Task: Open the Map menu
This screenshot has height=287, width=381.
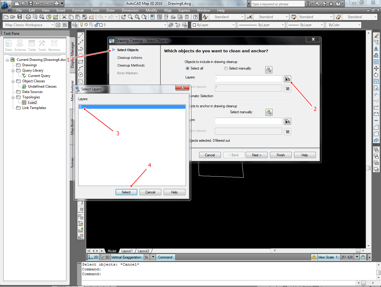Action: pyautogui.click(x=168, y=10)
